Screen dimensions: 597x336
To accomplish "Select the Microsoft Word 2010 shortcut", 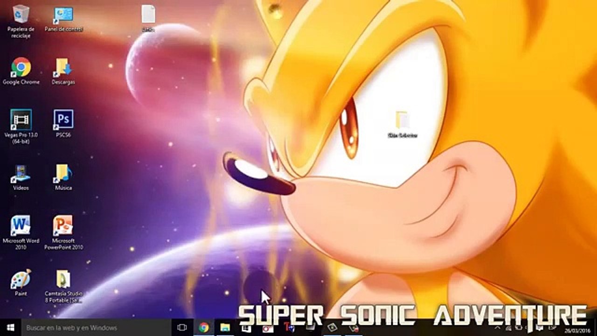I will tap(21, 232).
